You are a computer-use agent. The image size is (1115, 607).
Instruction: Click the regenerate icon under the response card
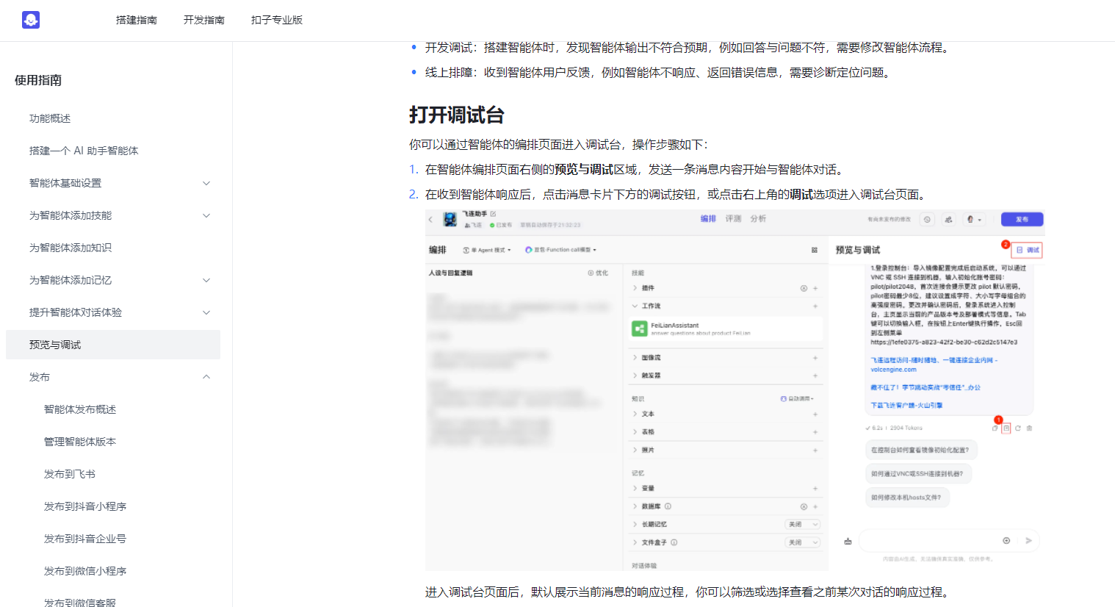[1018, 428]
